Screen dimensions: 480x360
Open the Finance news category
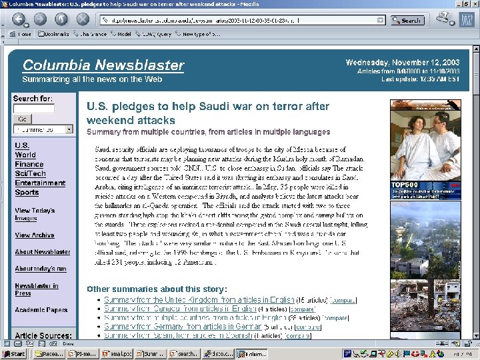(29, 164)
